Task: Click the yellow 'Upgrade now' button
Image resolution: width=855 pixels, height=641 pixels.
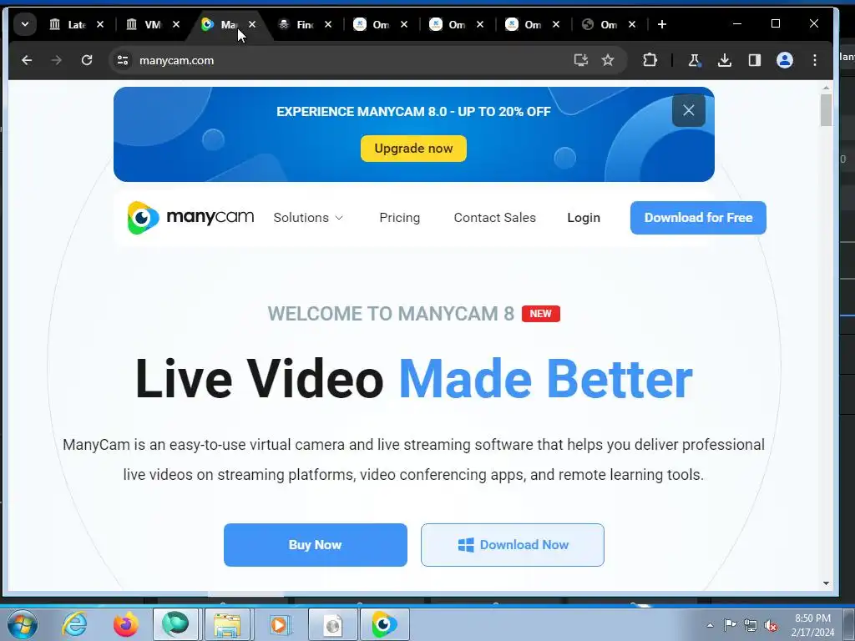Action: pyautogui.click(x=413, y=149)
